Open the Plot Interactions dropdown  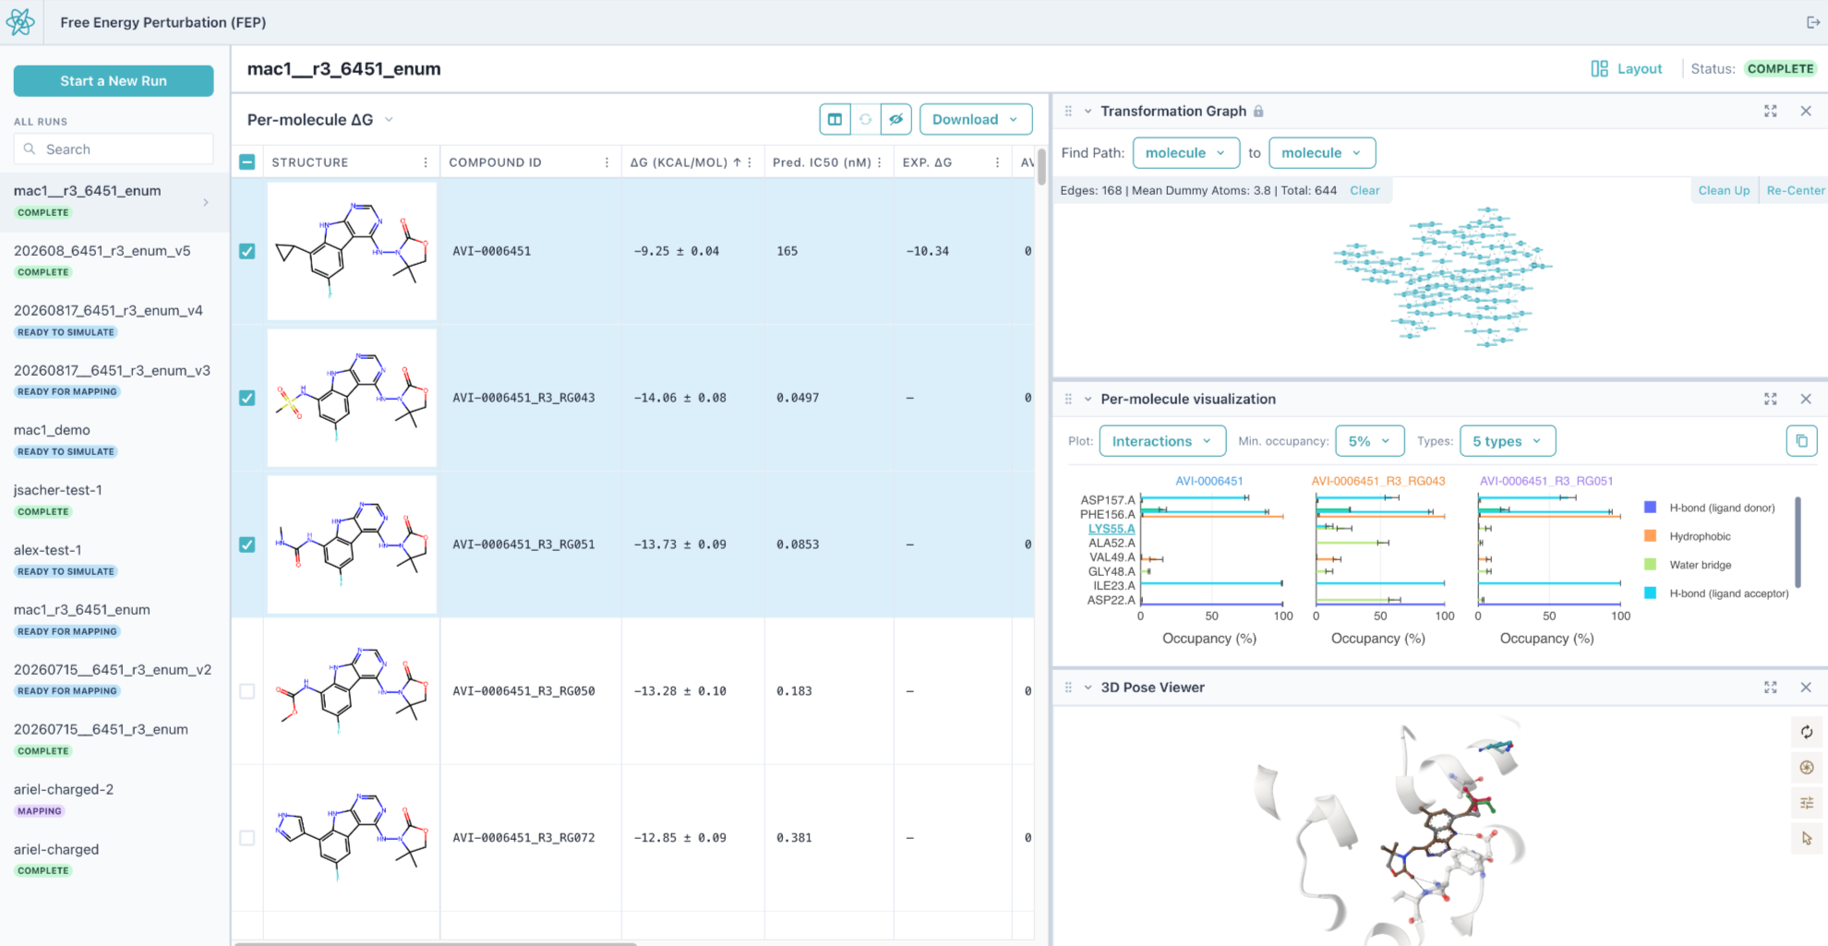click(x=1162, y=441)
